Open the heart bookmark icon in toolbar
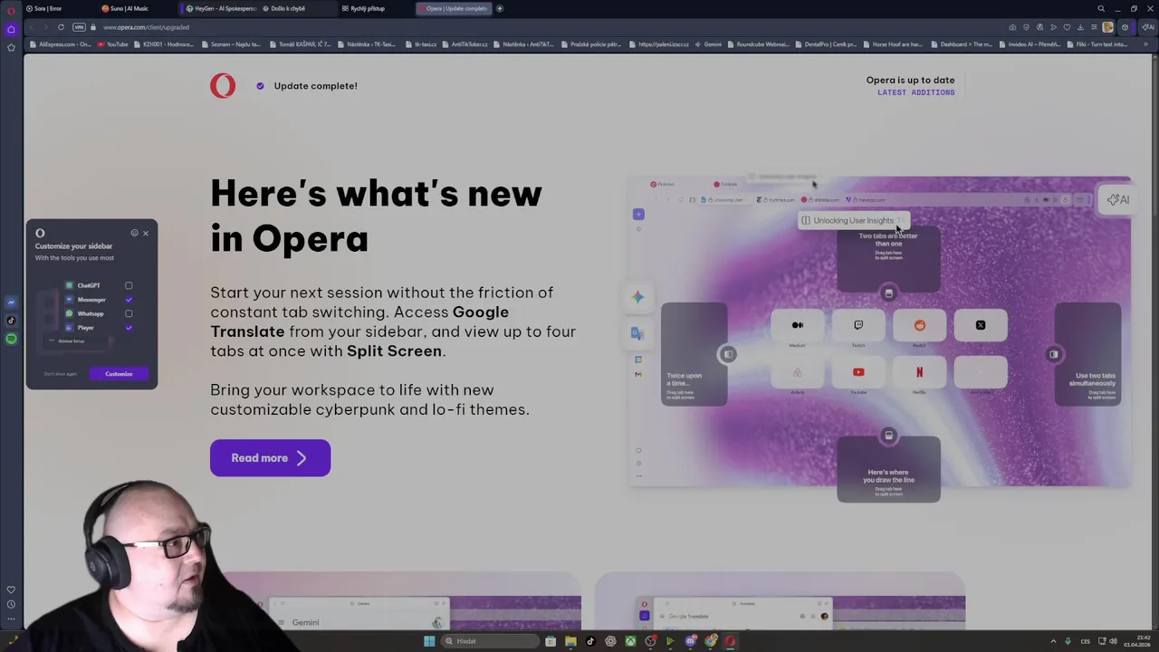 click(1067, 27)
